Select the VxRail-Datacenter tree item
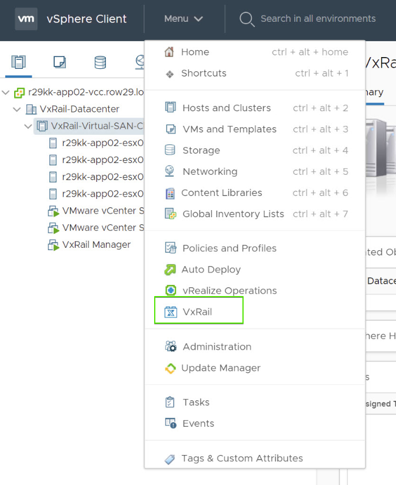The height and width of the screenshot is (485, 396). coord(79,109)
